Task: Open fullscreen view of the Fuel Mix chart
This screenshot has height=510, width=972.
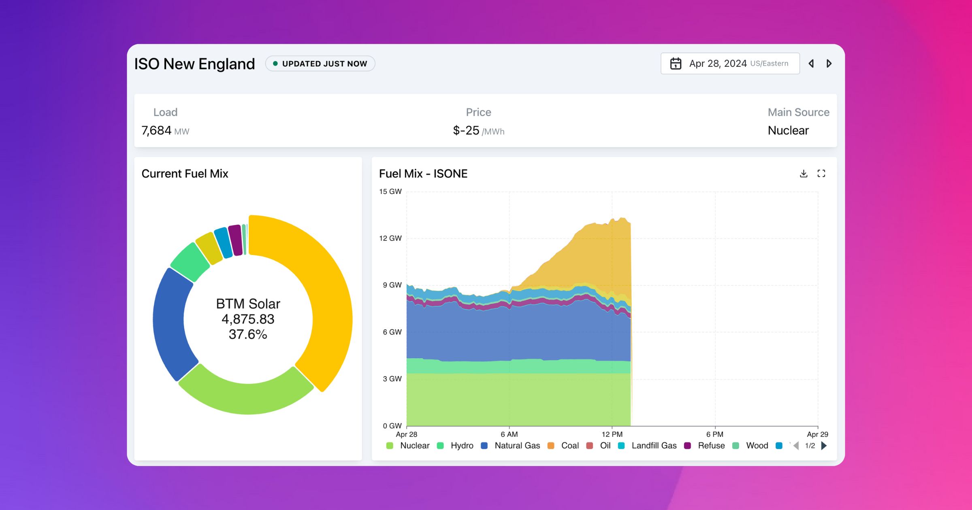Action: (x=822, y=173)
